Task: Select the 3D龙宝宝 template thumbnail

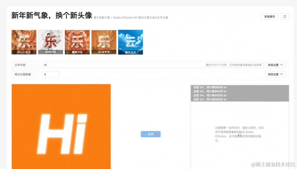Action: tap(104, 42)
